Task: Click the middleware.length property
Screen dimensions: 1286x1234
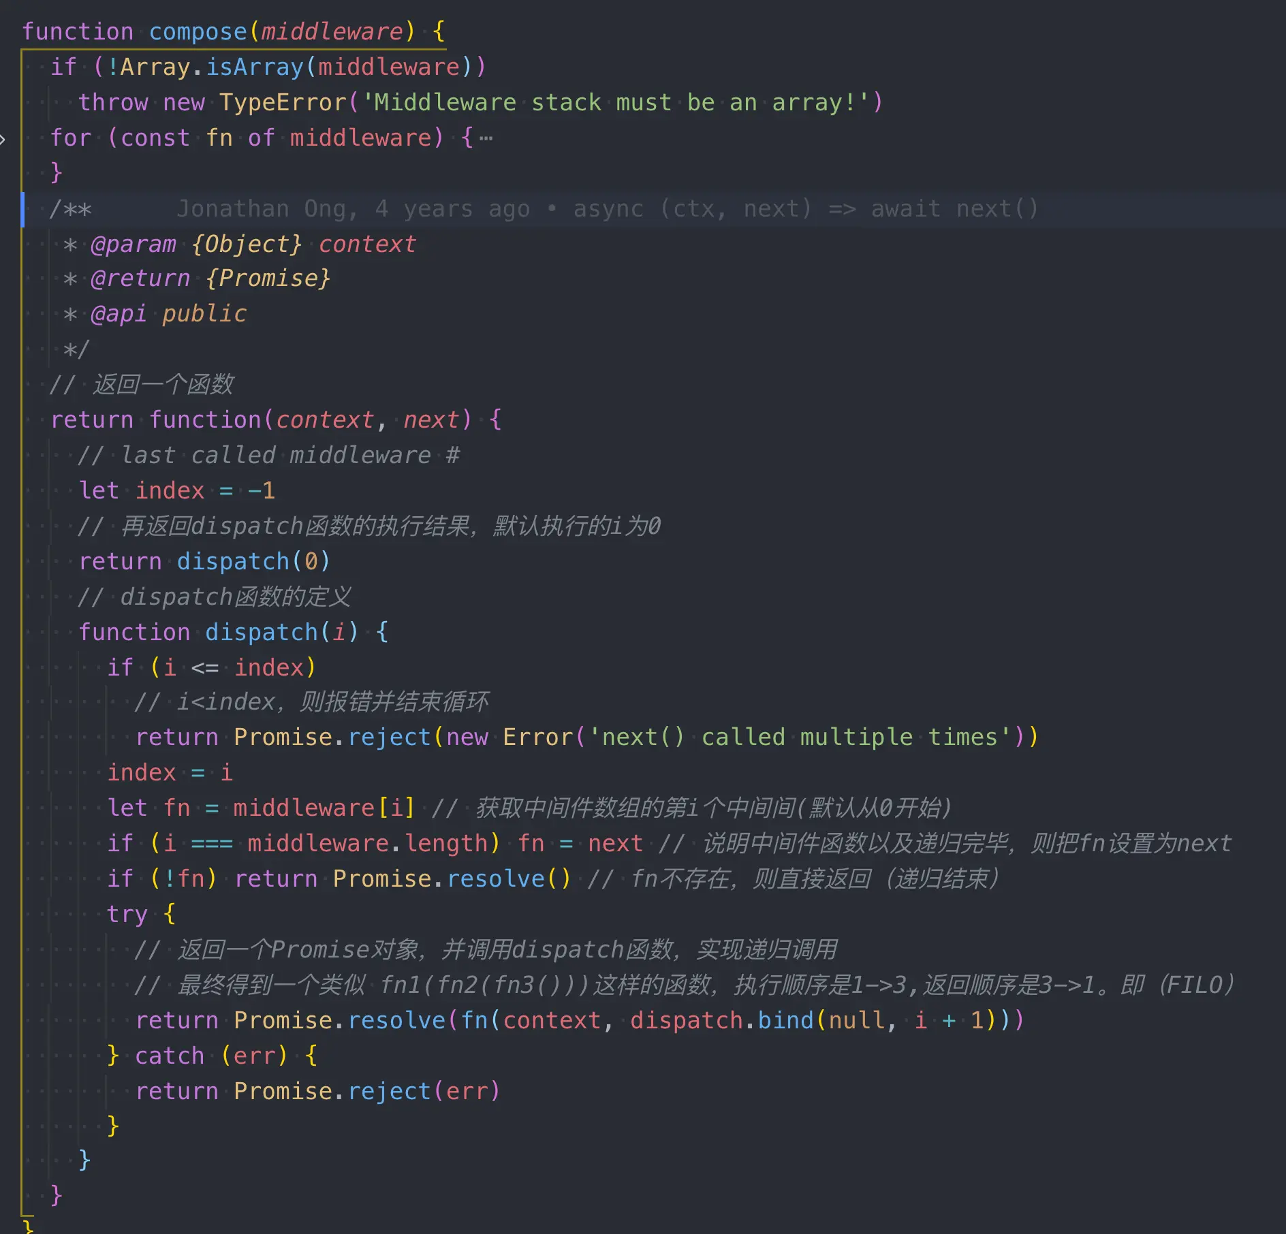Action: pyautogui.click(x=368, y=844)
